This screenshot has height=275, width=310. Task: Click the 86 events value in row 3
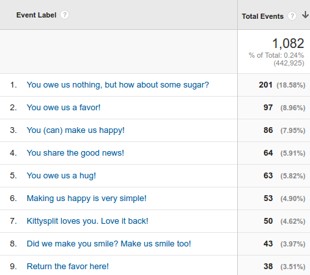[268, 130]
